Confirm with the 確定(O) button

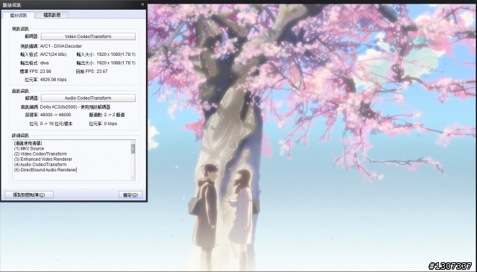pos(130,194)
